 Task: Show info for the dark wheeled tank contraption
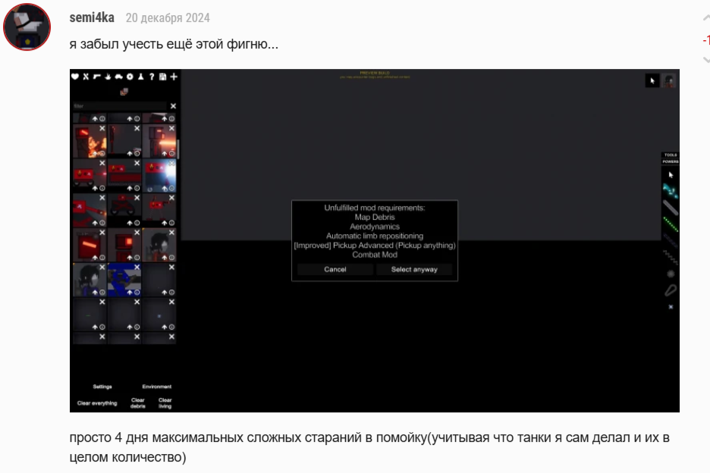(137, 223)
